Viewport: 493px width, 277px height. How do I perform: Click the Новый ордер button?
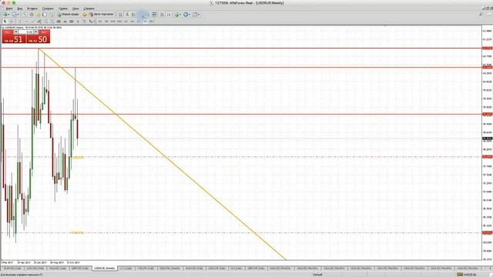point(69,15)
